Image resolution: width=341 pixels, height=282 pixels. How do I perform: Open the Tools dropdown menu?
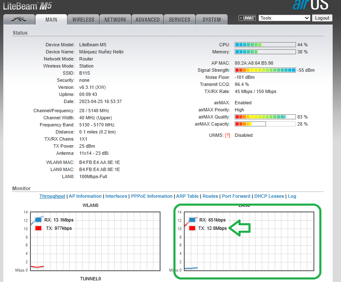284,18
